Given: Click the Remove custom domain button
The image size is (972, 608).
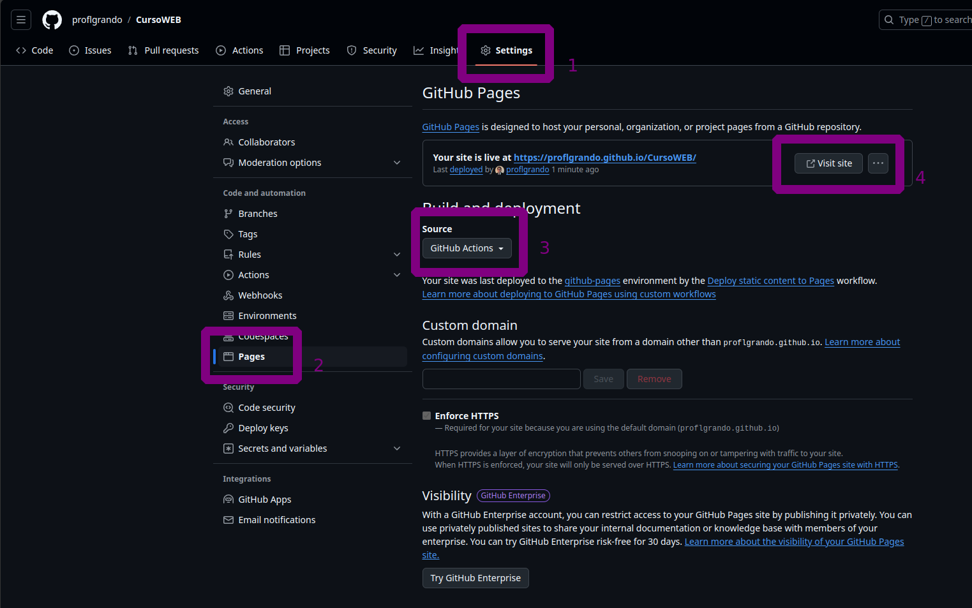Looking at the screenshot, I should 654,379.
